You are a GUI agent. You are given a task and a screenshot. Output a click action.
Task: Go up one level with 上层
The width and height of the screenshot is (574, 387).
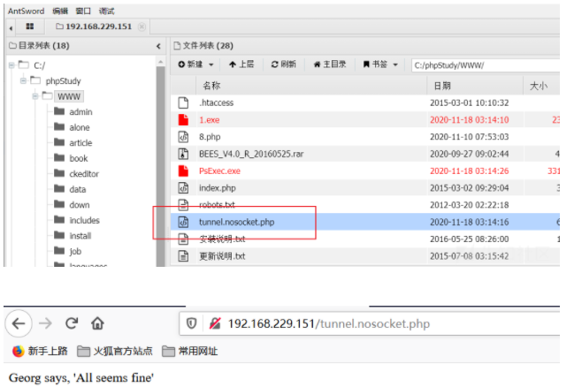point(241,64)
